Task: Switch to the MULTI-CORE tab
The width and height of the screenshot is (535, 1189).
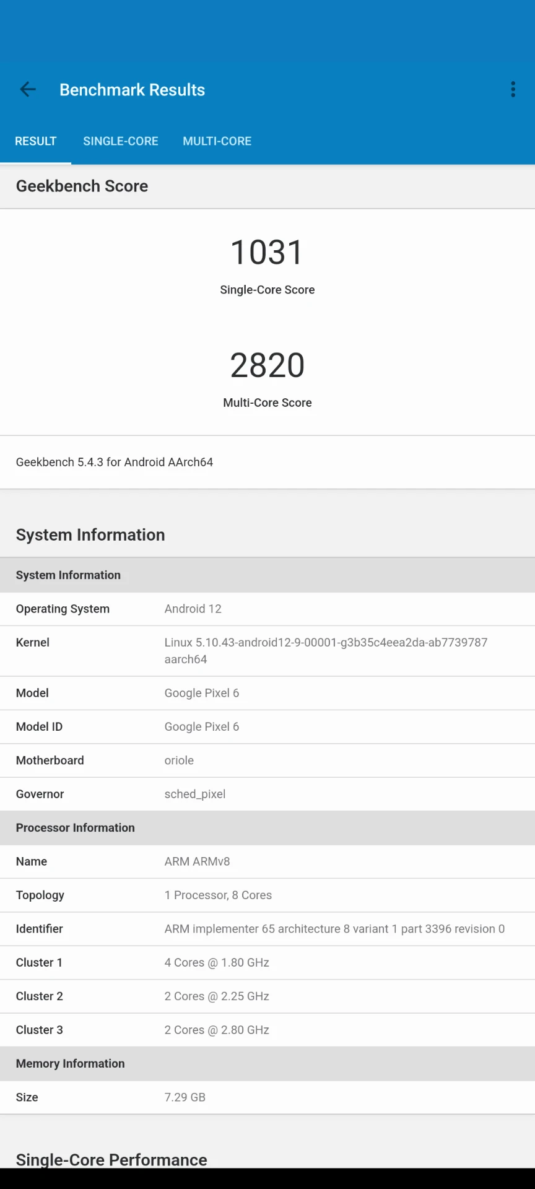Action: click(x=217, y=141)
